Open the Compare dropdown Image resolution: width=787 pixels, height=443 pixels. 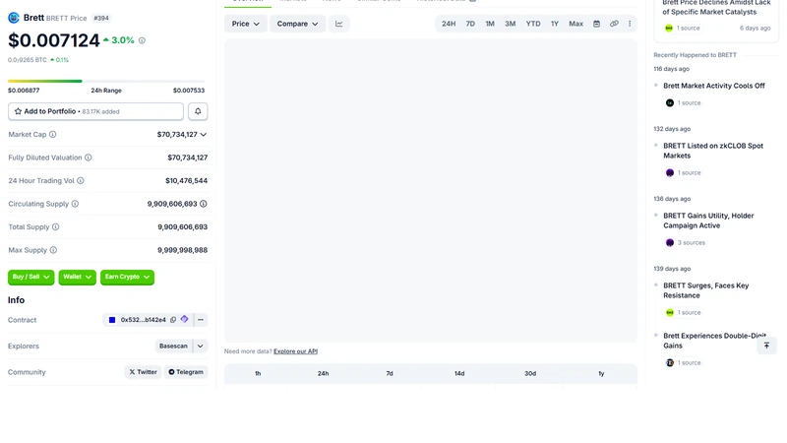(298, 24)
